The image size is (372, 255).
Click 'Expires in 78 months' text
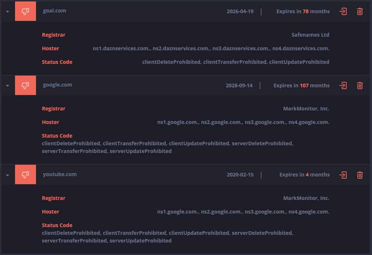(x=303, y=11)
